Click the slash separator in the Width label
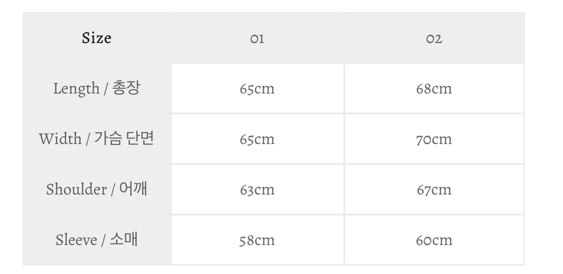Image resolution: width=563 pixels, height=274 pixels. click(x=88, y=139)
